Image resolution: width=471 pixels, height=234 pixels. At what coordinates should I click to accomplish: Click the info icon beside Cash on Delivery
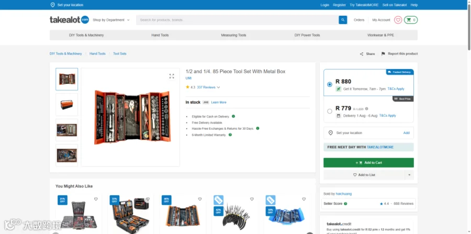coord(233,116)
